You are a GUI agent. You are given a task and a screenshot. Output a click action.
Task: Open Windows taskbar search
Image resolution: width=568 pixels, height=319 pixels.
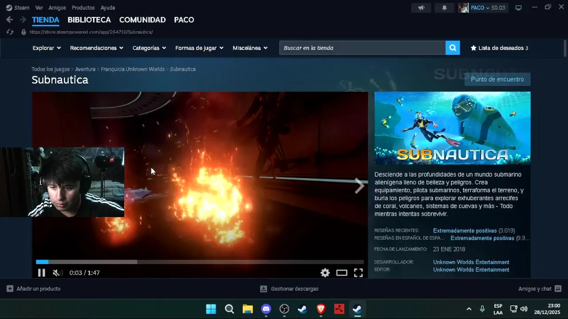[x=229, y=309]
